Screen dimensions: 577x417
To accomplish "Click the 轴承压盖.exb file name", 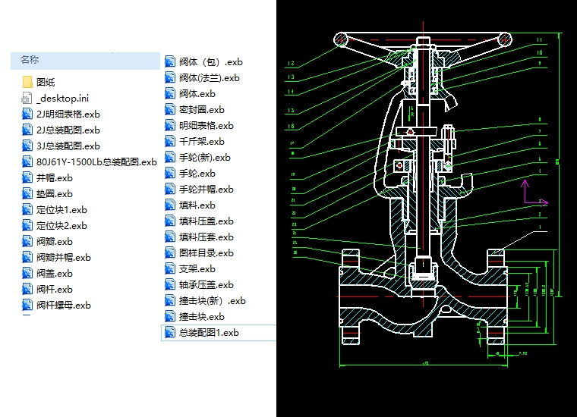I will click(206, 285).
